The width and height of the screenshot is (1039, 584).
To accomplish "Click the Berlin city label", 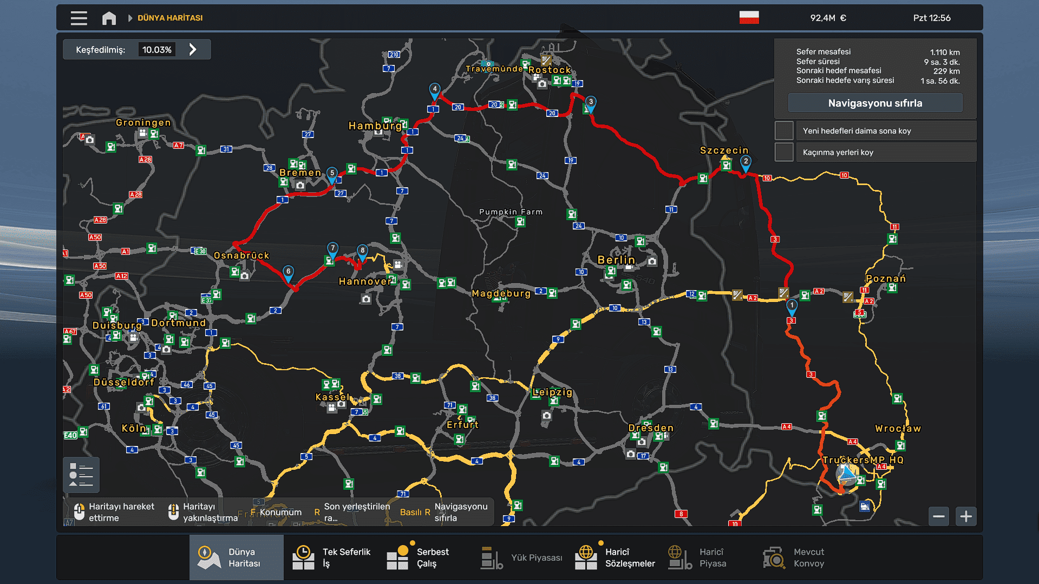I will 616,260.
